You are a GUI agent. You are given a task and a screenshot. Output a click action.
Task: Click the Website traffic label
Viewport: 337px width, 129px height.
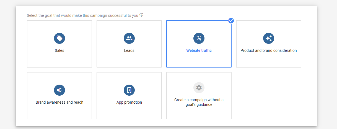(x=199, y=50)
